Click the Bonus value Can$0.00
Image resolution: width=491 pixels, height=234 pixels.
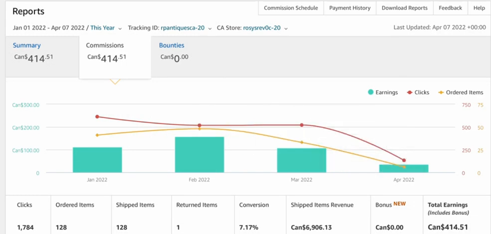pos(389,227)
